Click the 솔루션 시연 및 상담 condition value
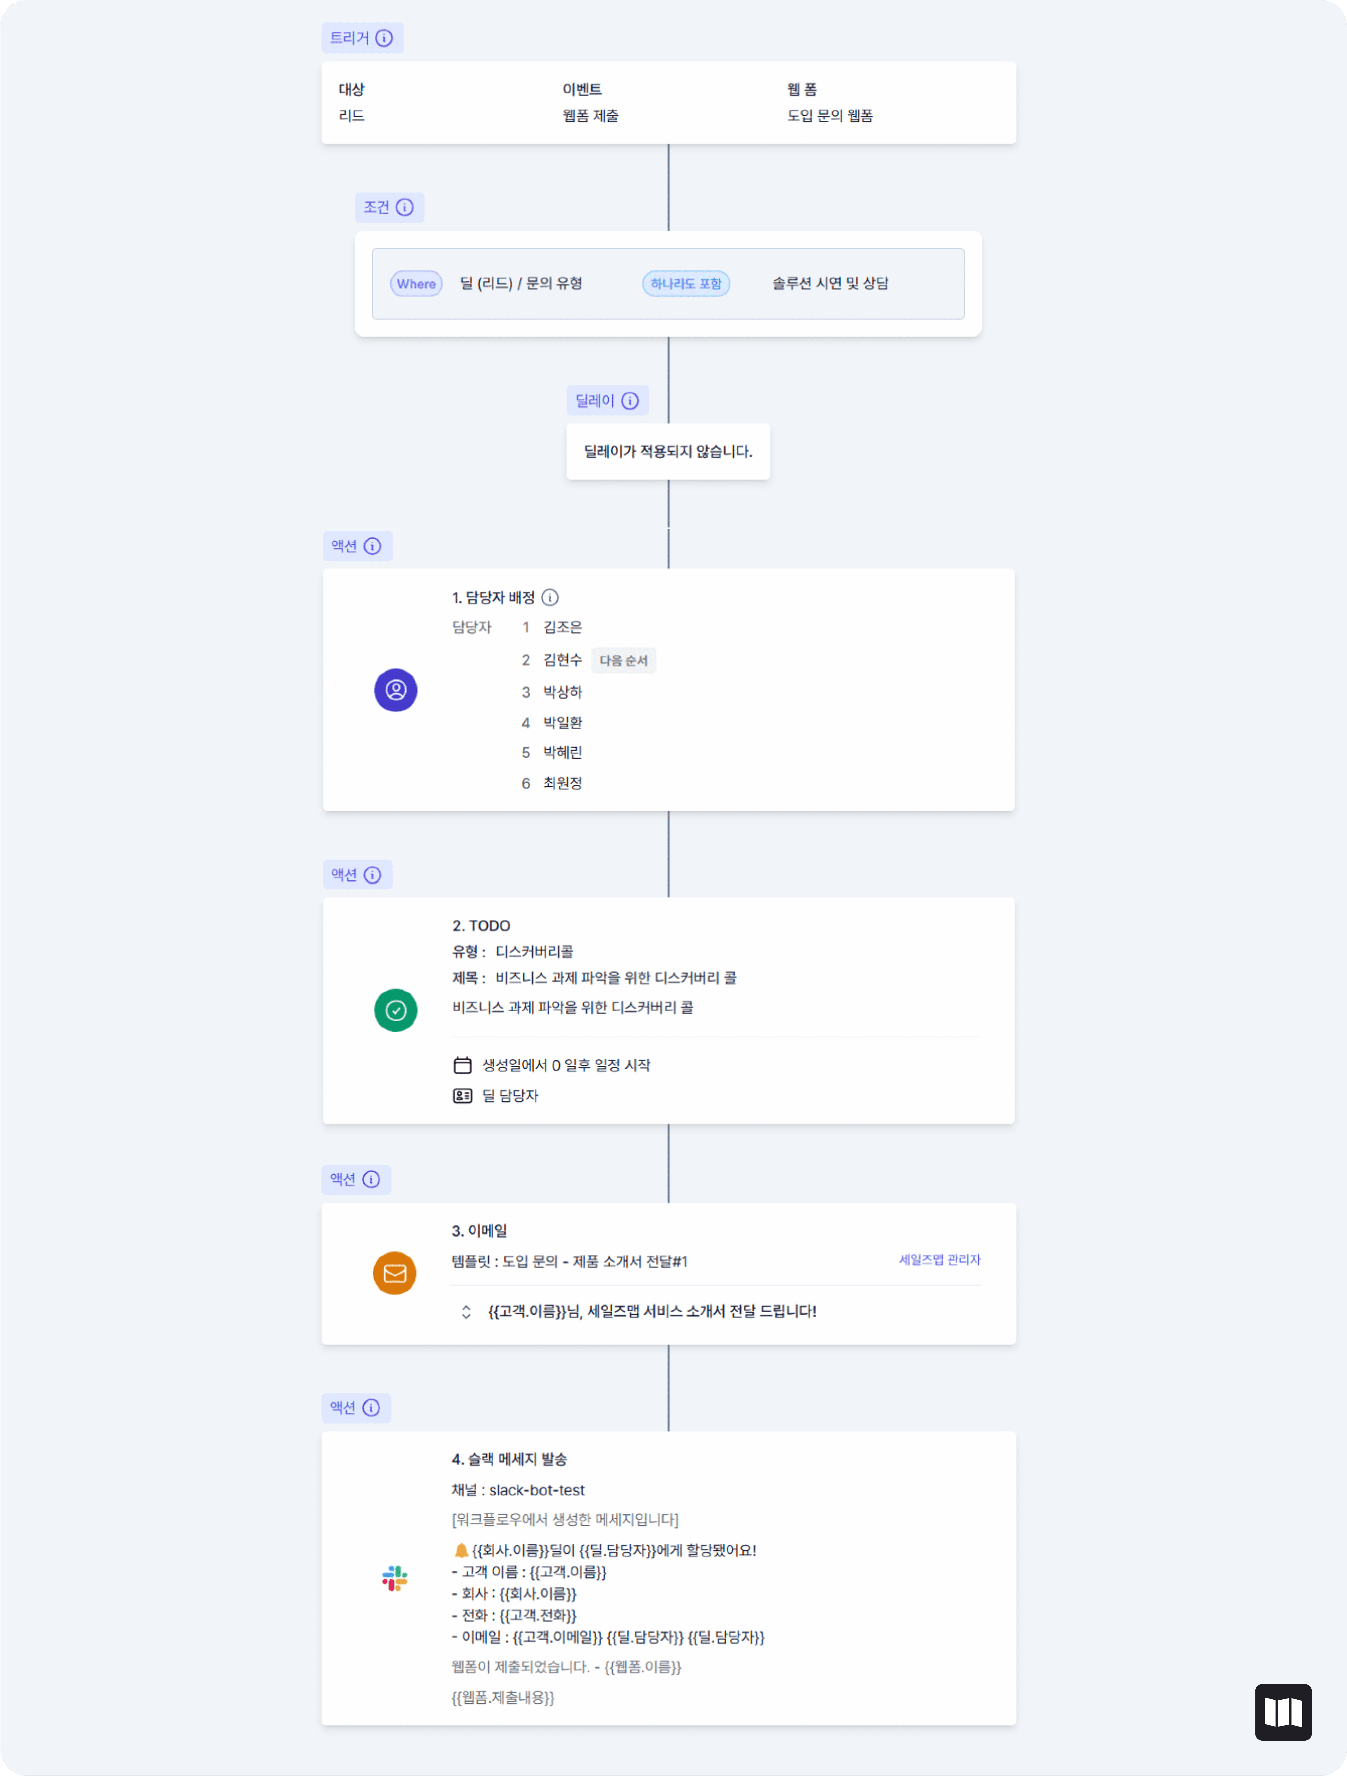 click(831, 283)
